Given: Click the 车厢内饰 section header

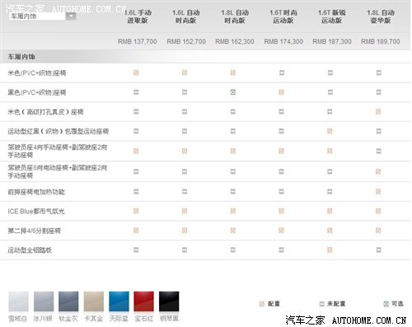Looking at the screenshot, I should pos(21,57).
